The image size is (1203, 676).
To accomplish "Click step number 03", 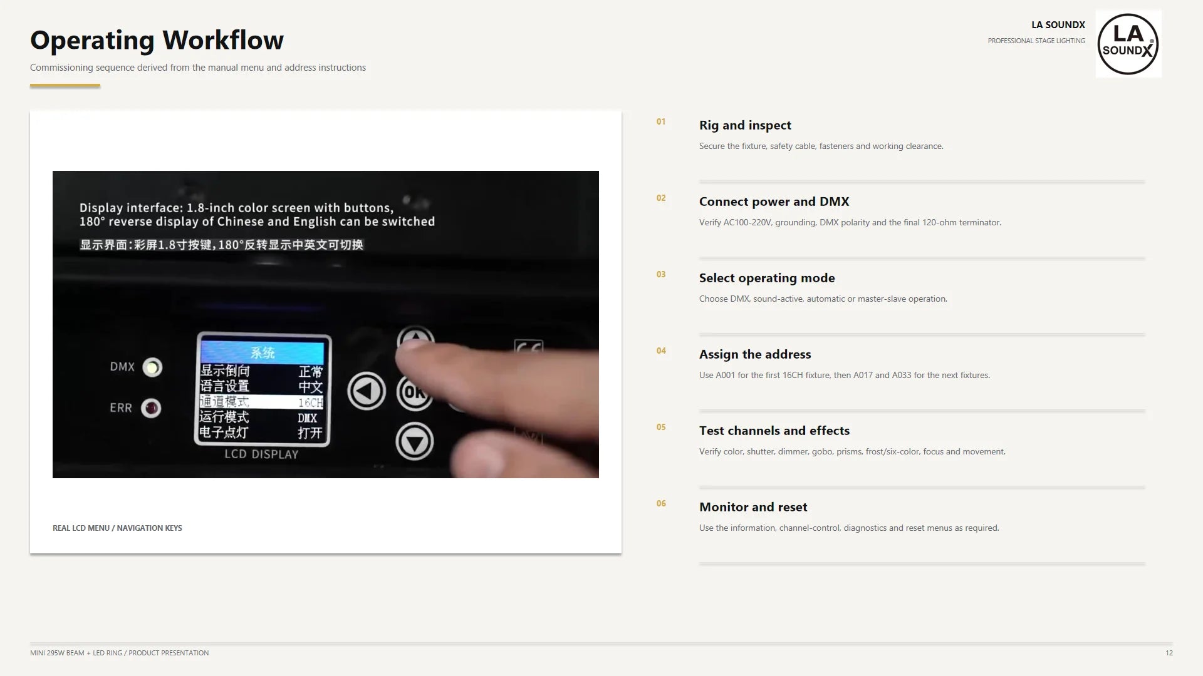I will point(661,274).
